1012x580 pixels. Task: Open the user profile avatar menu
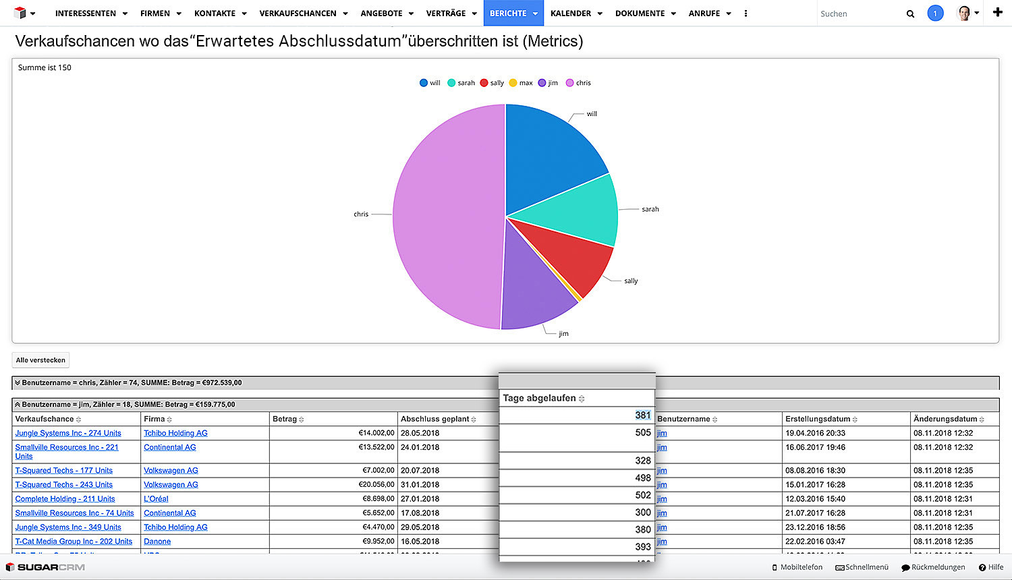click(965, 13)
